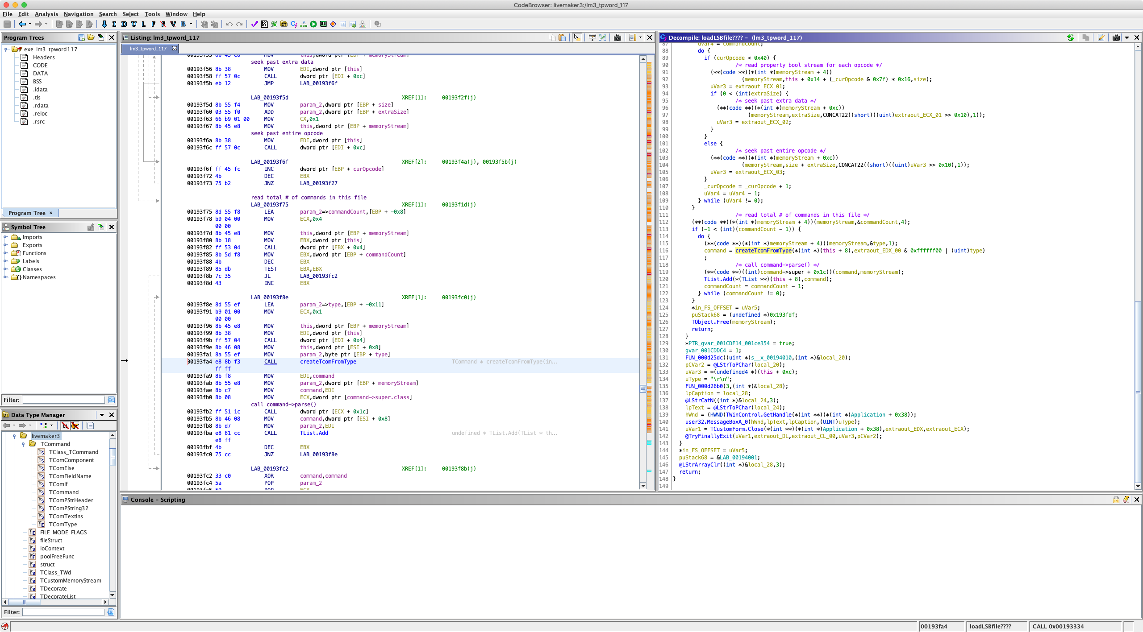The height and width of the screenshot is (632, 1143).
Task: Expand the Functions node in Symbol Tree
Action: tap(7, 253)
